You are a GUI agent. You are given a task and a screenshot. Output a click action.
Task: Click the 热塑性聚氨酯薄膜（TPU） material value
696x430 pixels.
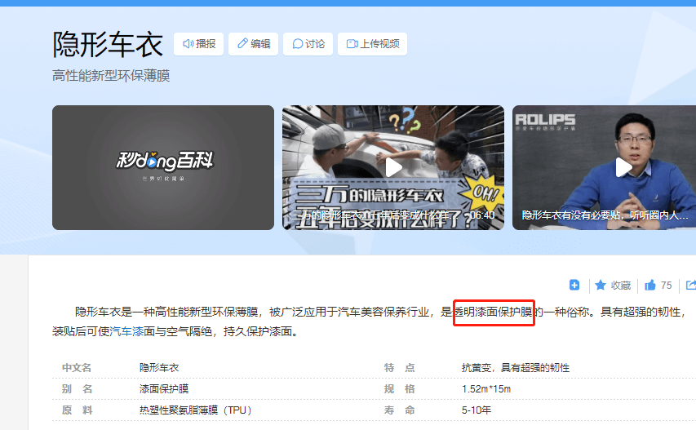[x=195, y=410]
